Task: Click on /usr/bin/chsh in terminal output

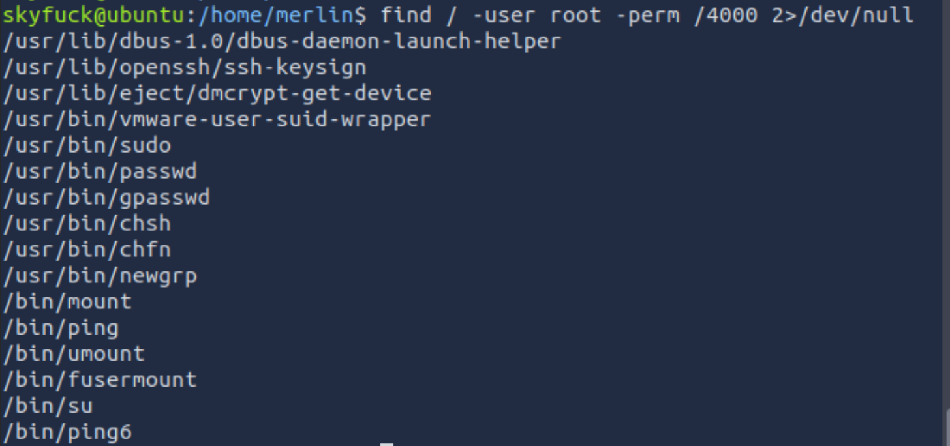Action: tap(87, 224)
